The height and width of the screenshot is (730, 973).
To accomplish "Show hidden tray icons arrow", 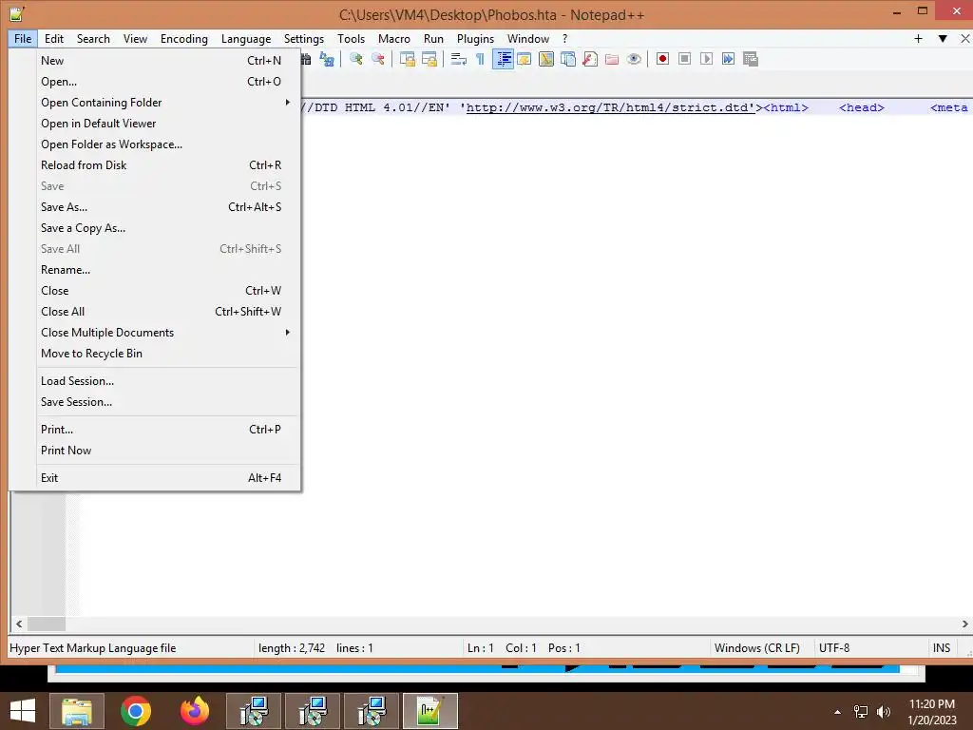I will click(x=837, y=712).
